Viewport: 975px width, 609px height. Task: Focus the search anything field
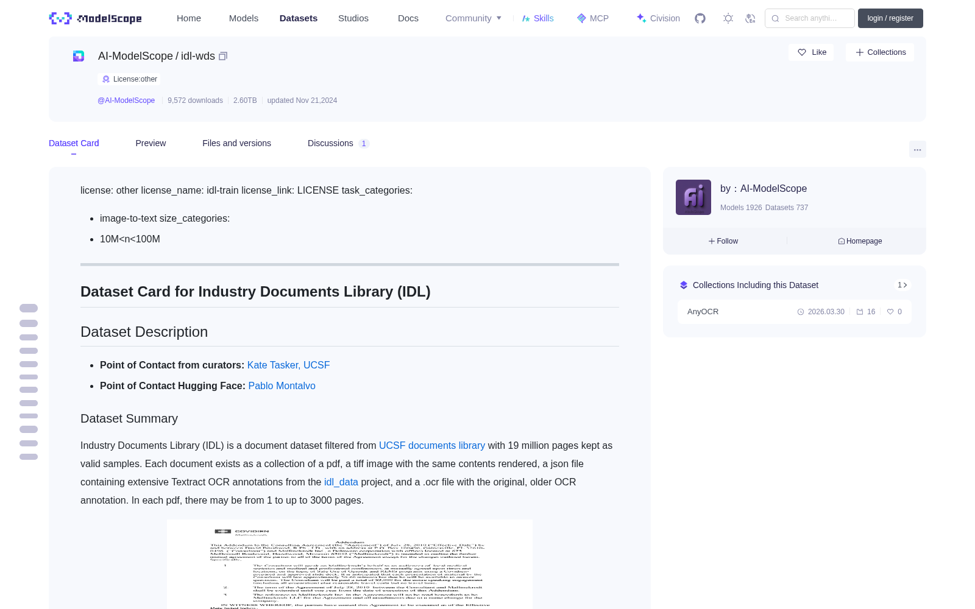click(810, 18)
